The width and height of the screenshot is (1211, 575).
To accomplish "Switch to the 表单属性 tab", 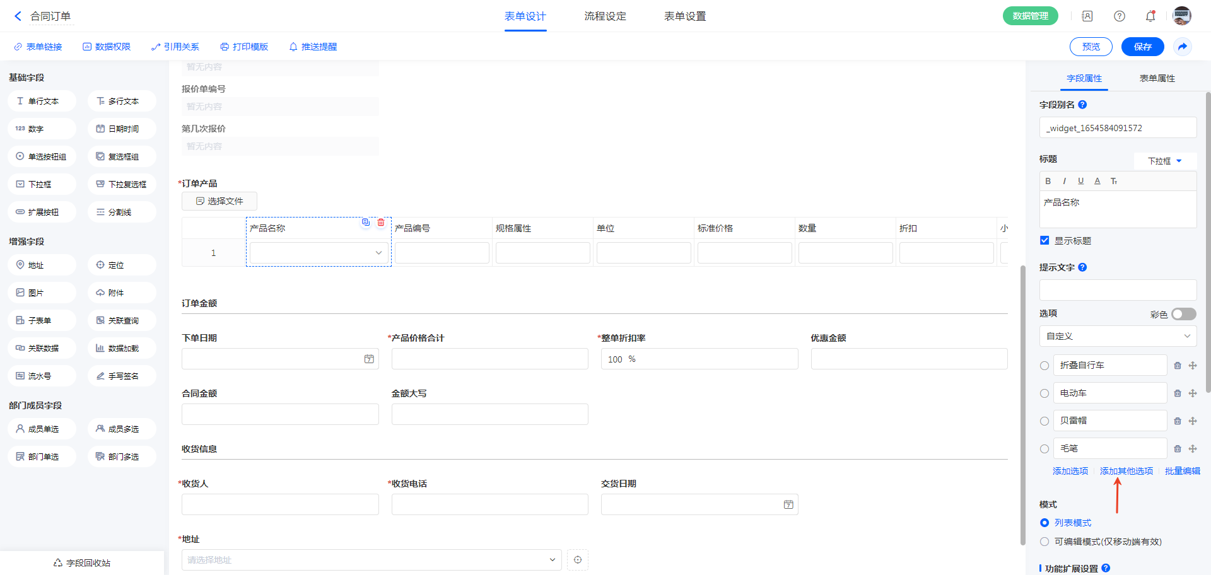I will tap(1157, 78).
